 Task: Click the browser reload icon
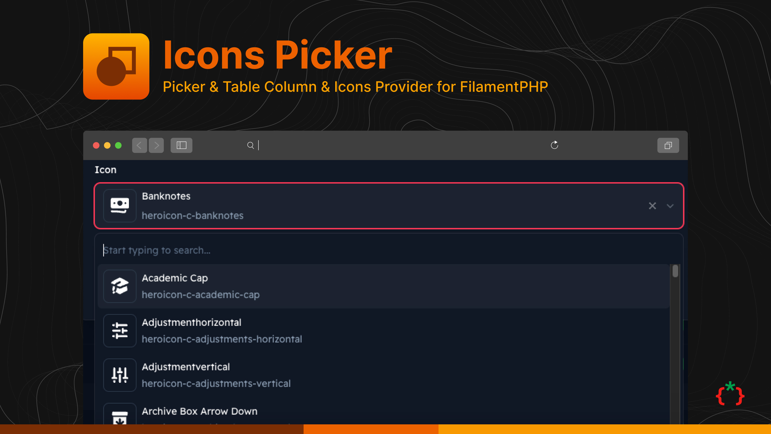(x=554, y=145)
